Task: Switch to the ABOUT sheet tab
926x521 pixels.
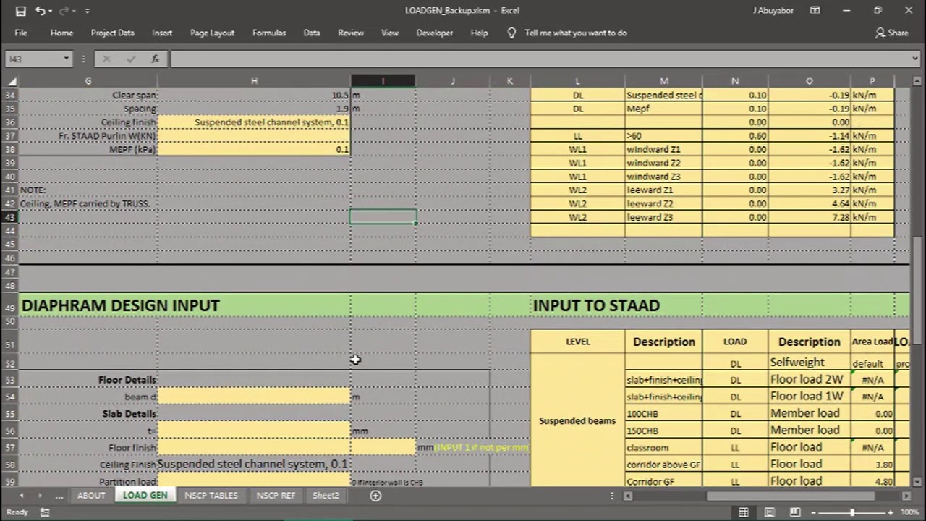Action: [91, 496]
